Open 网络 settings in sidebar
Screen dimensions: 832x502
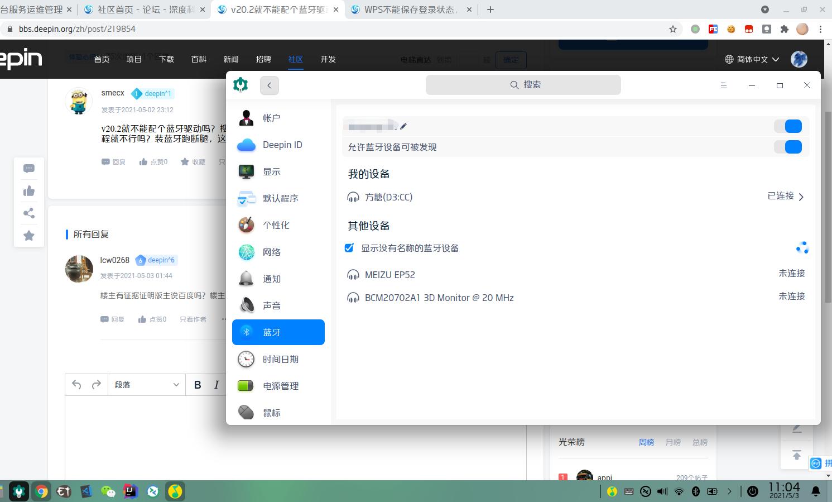278,252
